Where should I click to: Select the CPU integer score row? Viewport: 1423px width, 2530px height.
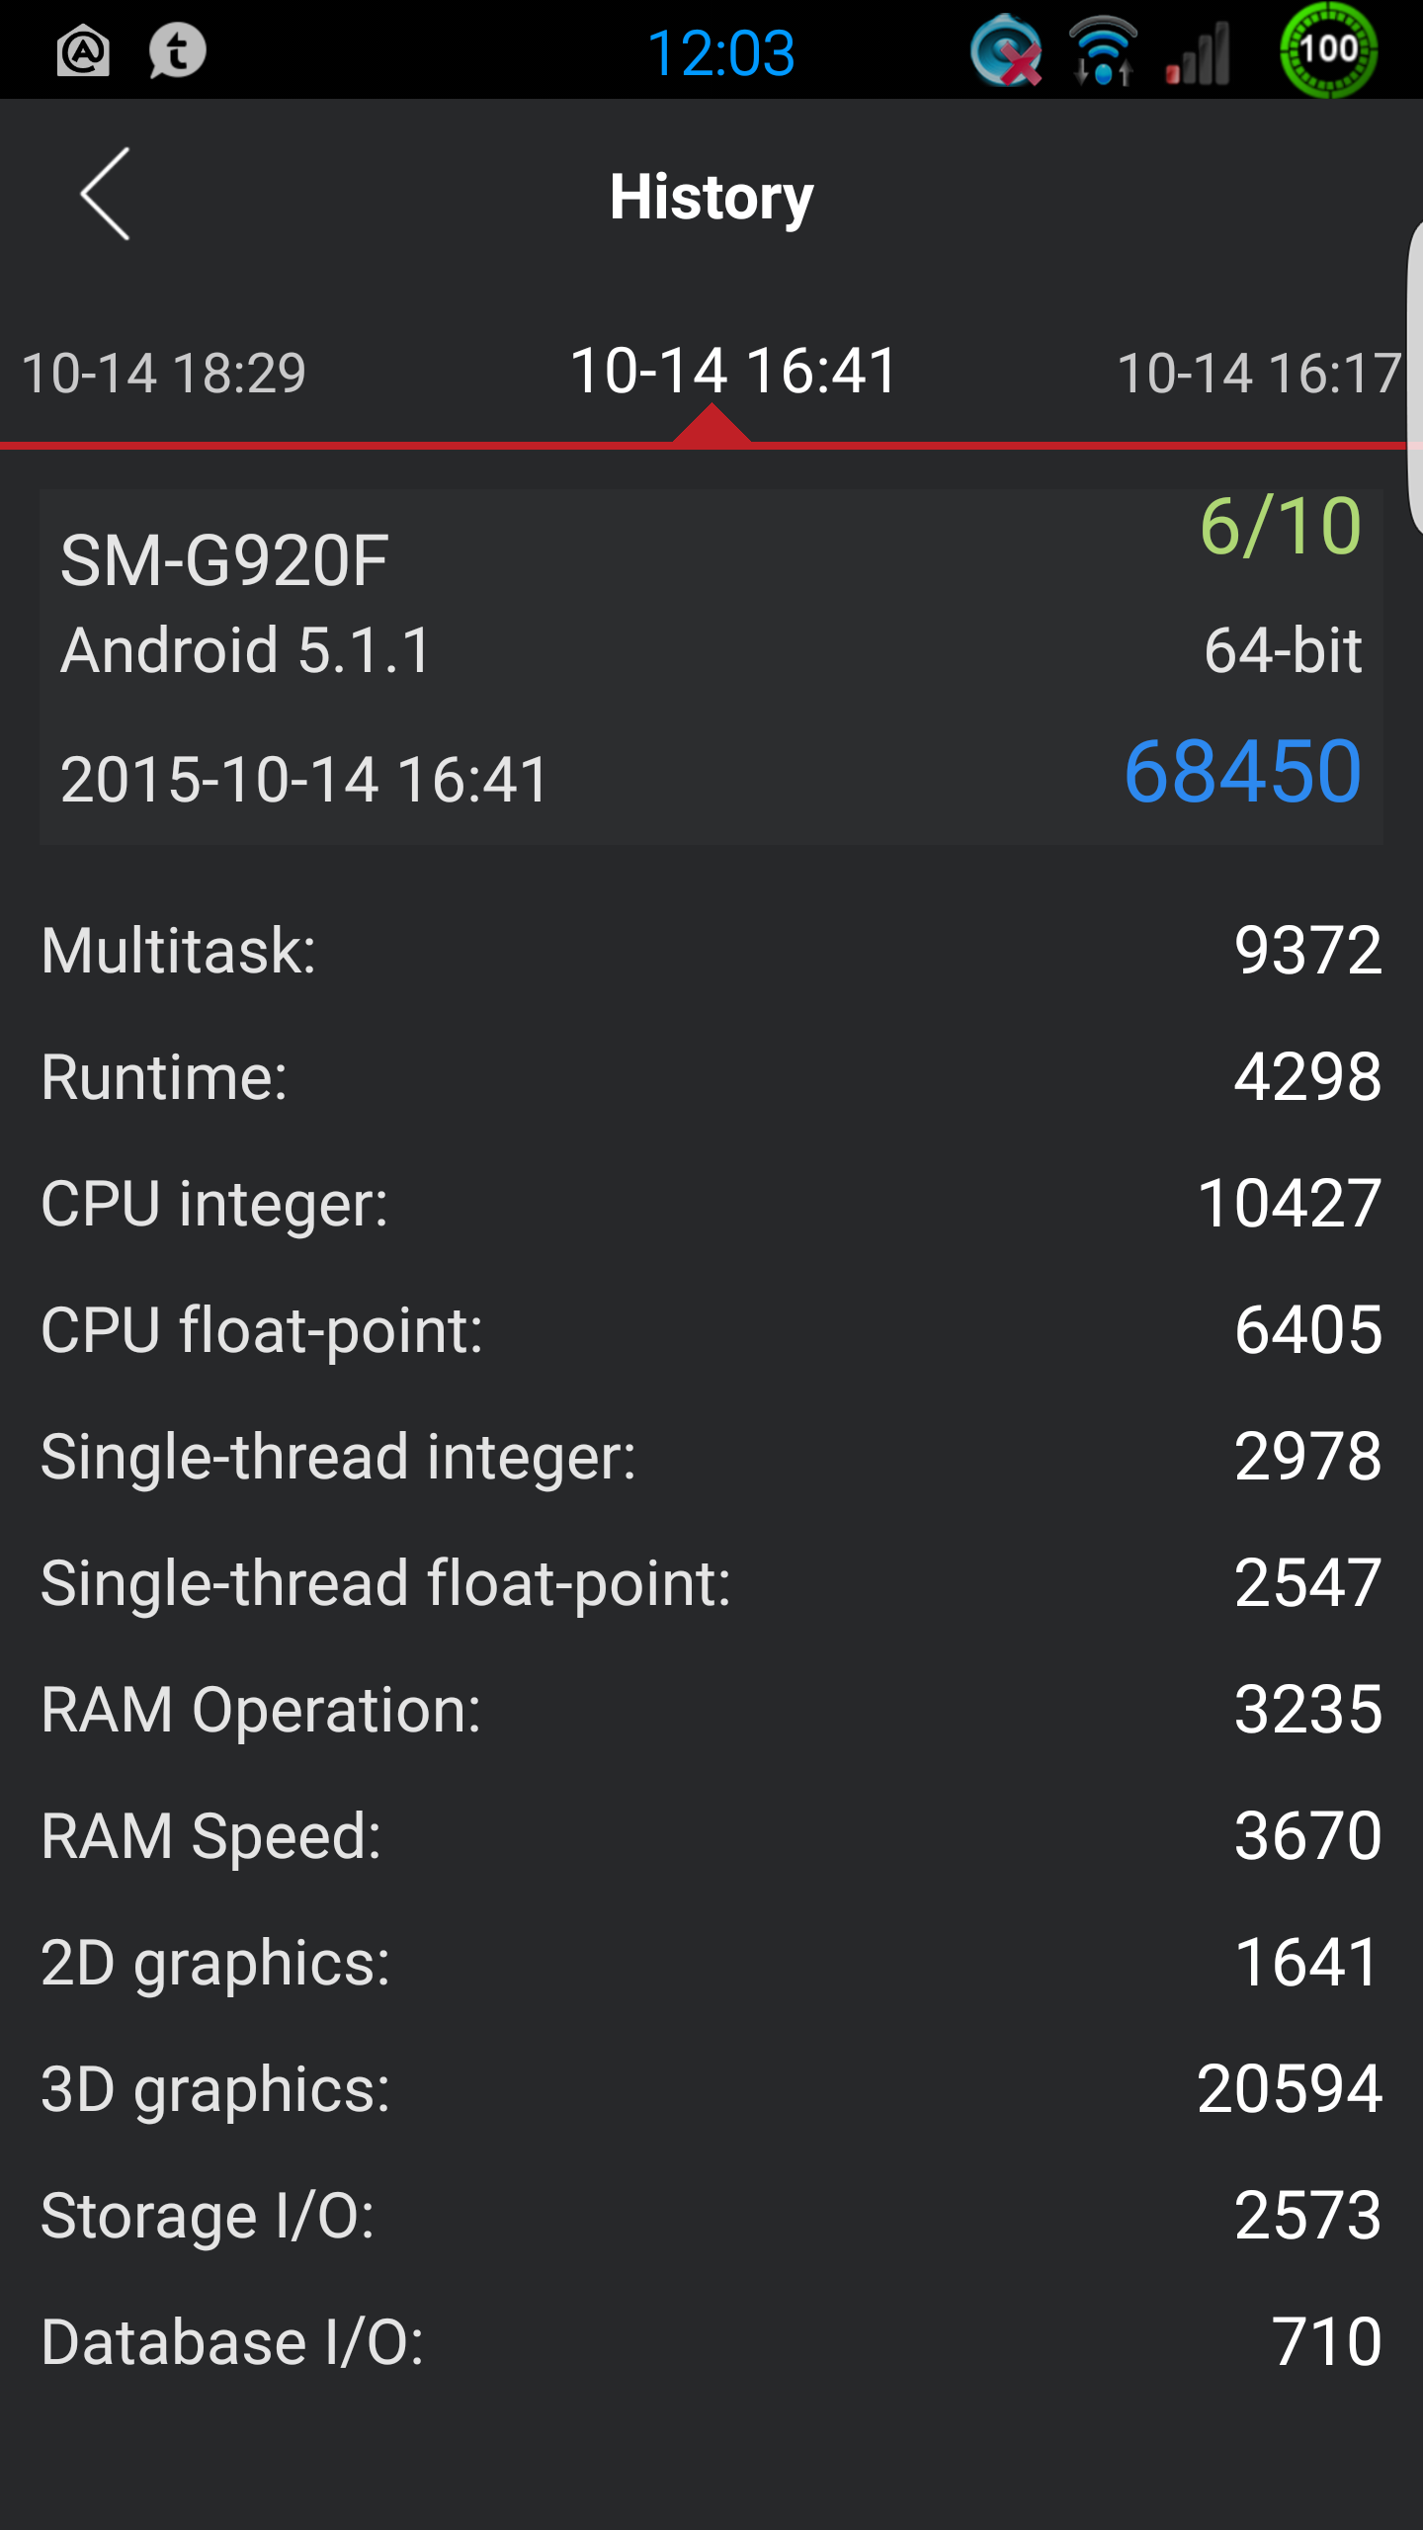[x=711, y=1203]
